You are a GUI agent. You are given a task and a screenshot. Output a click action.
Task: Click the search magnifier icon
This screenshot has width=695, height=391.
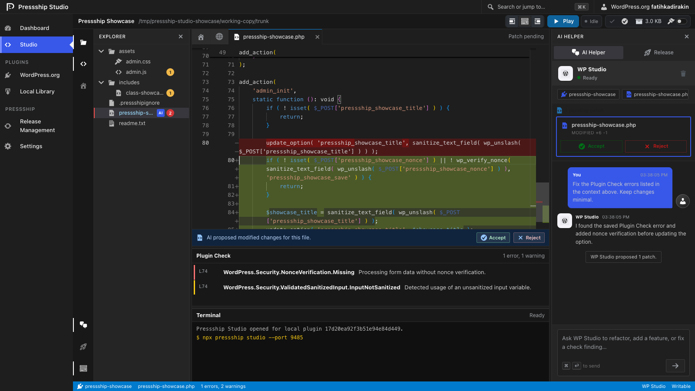490,7
